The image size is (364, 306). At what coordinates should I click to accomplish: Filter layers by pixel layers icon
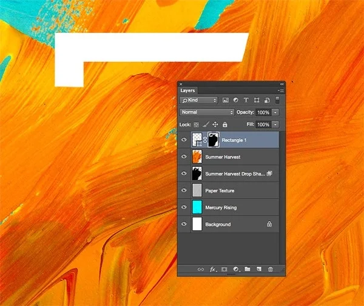pyautogui.click(x=226, y=100)
